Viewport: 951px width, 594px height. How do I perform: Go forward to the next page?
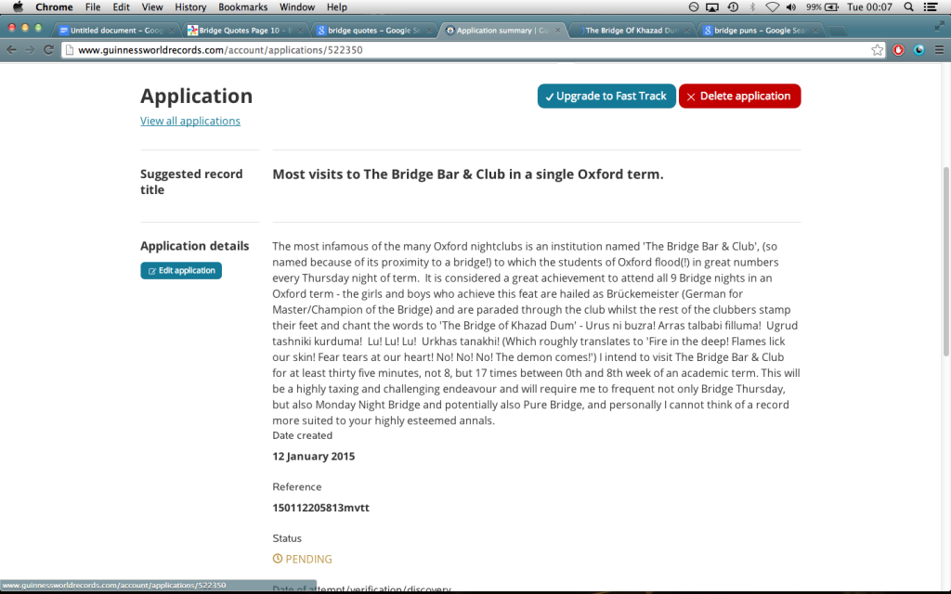pos(30,50)
